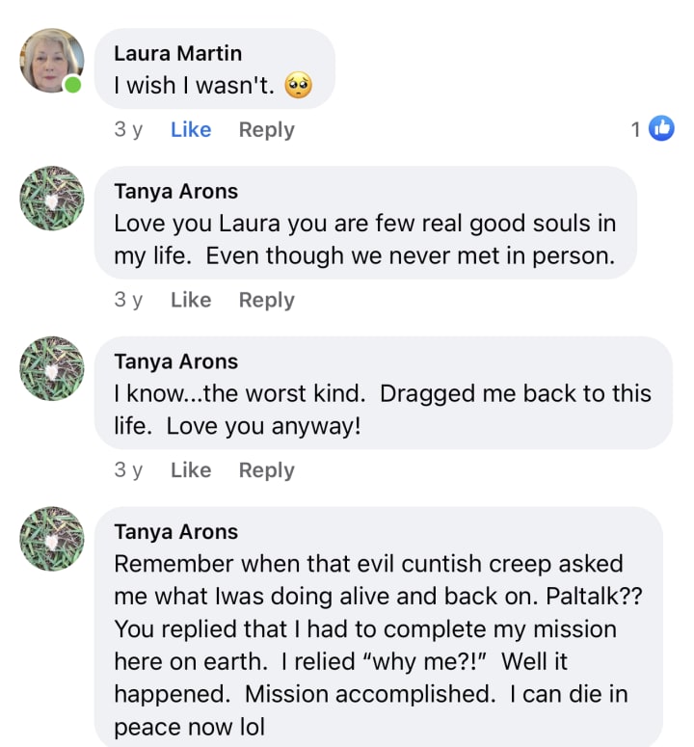
Task: Click the "3 y" timestamp under Laura's comment
Action: point(128,130)
